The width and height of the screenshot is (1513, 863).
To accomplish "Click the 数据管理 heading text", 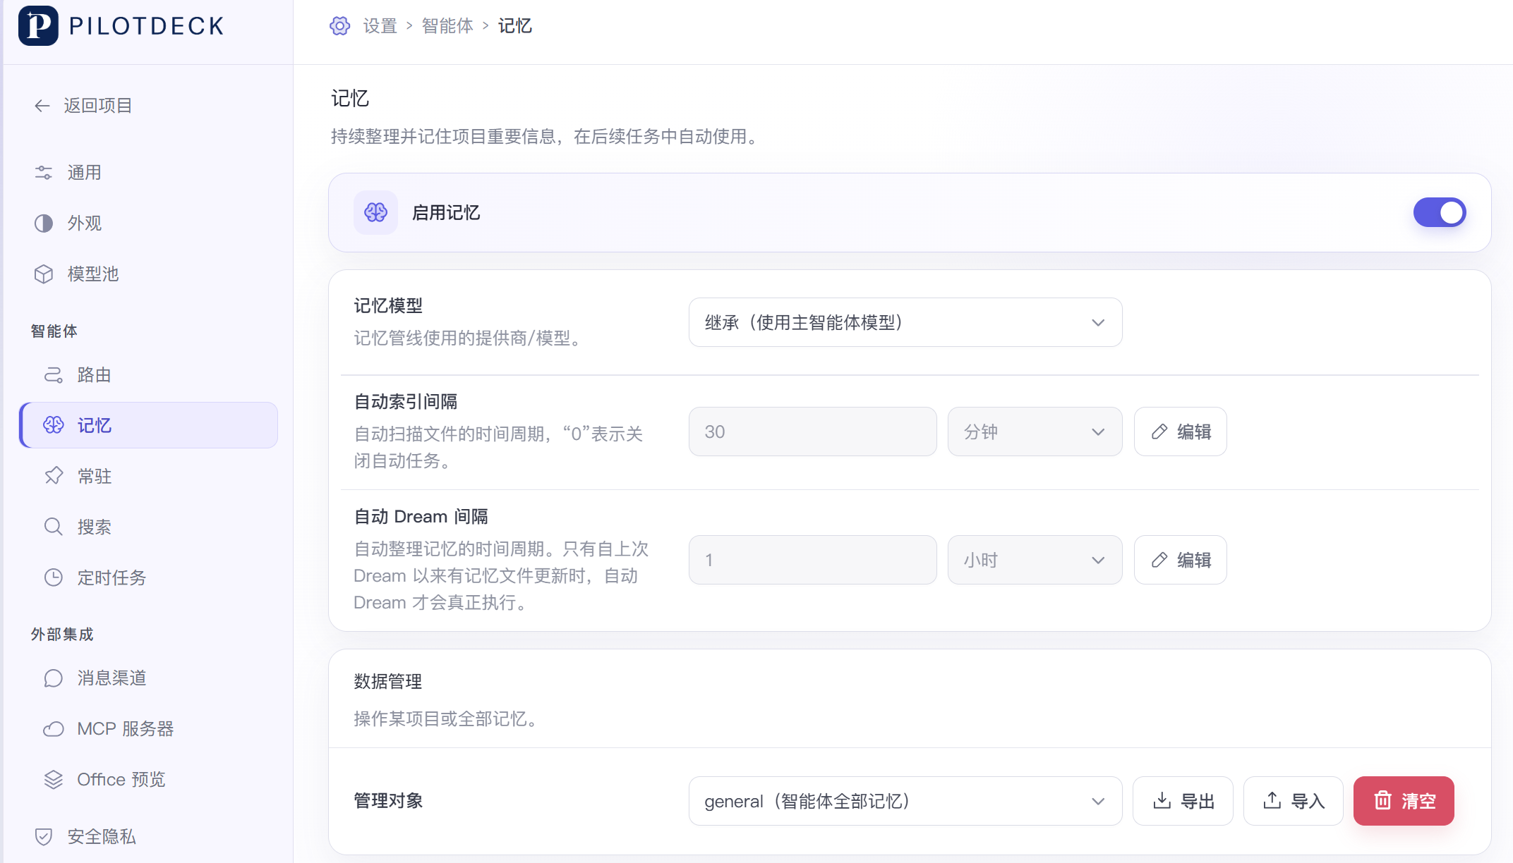I will (388, 681).
